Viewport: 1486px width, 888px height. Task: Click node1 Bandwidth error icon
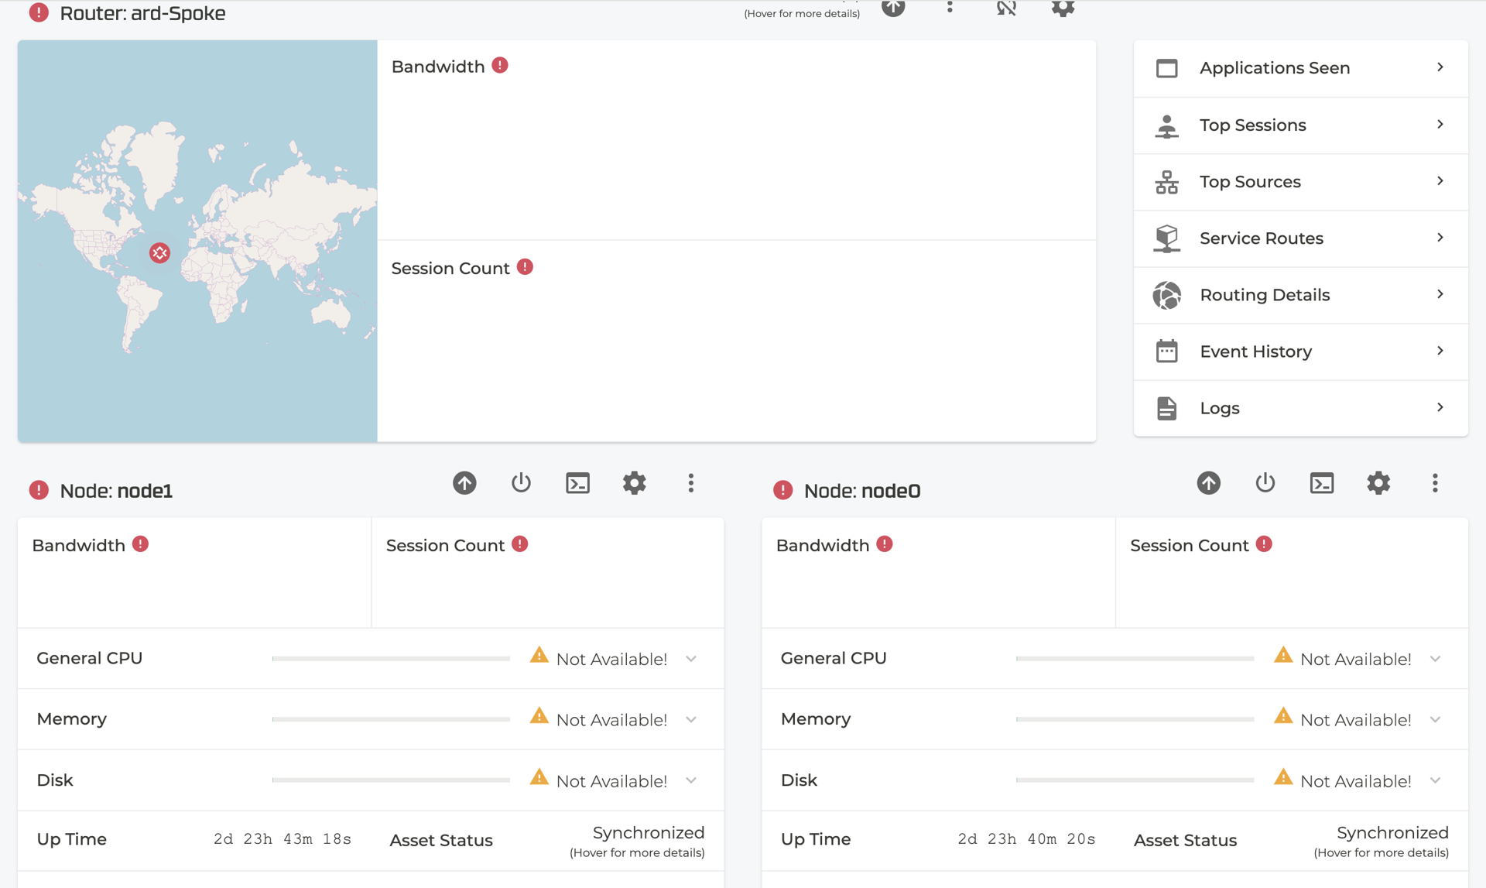tap(140, 544)
